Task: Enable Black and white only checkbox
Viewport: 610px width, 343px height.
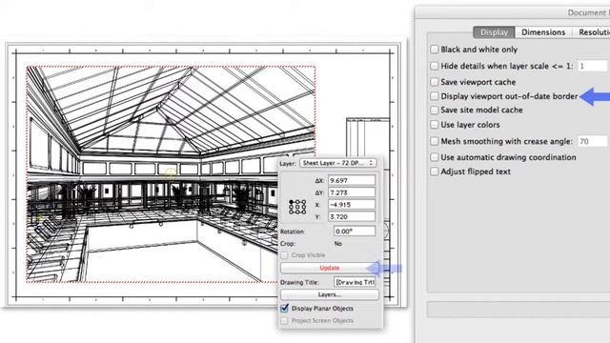Action: 435,50
